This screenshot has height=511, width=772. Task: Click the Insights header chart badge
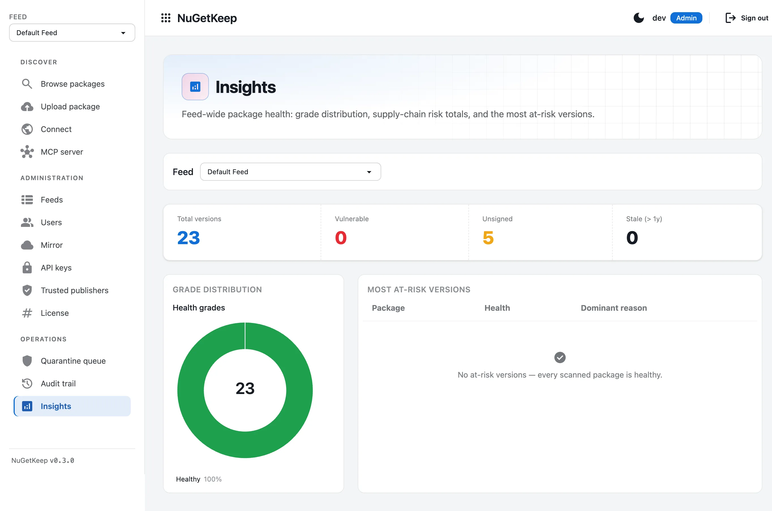[x=195, y=87]
